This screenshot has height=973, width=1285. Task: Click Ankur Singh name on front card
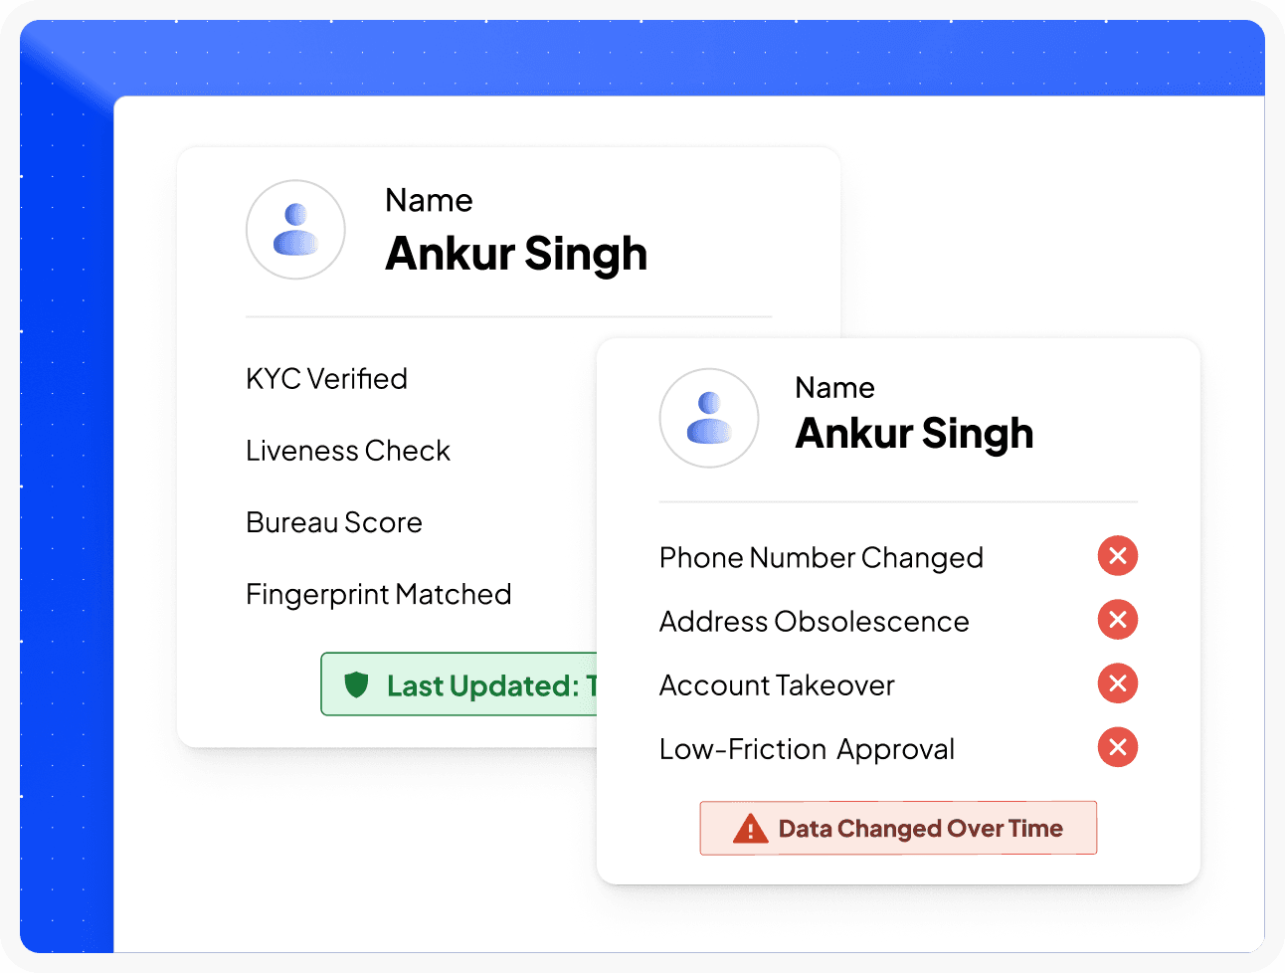tap(914, 434)
